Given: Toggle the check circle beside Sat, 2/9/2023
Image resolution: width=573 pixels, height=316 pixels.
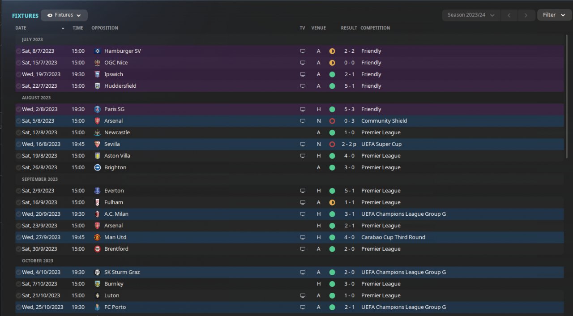Looking at the screenshot, I should (x=18, y=191).
